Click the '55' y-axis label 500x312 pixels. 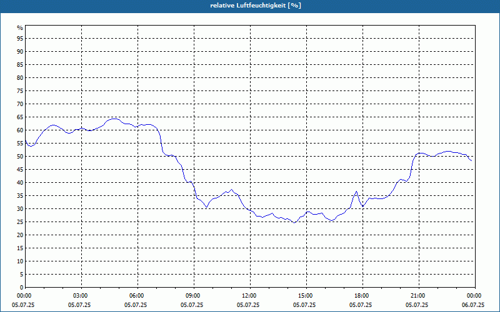point(20,144)
